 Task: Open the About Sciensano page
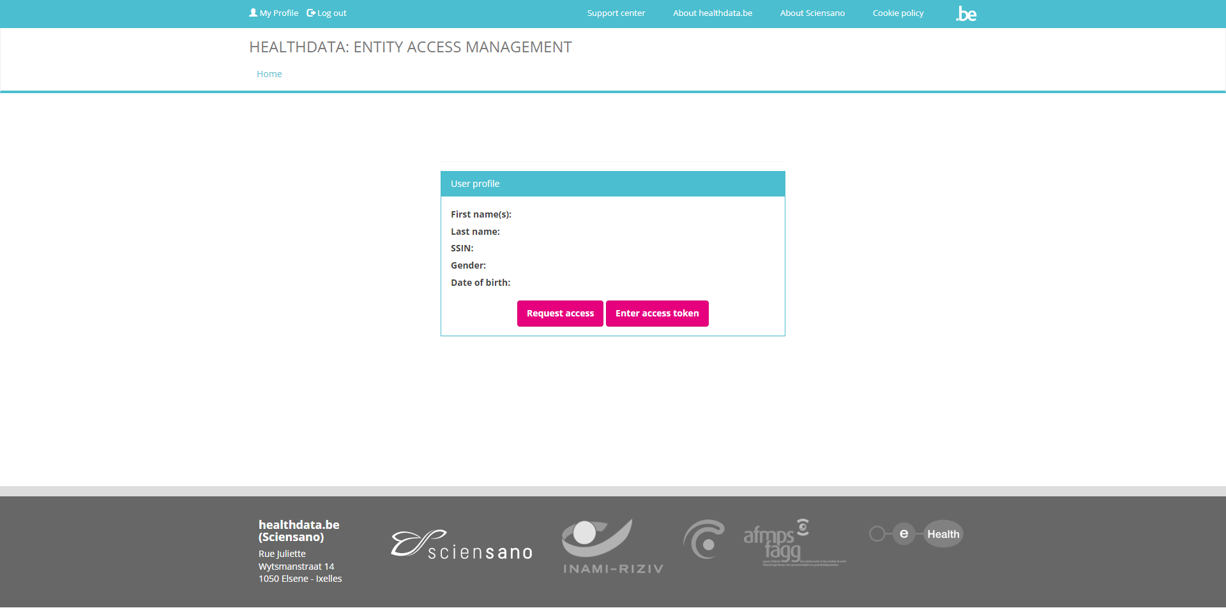[x=812, y=13]
